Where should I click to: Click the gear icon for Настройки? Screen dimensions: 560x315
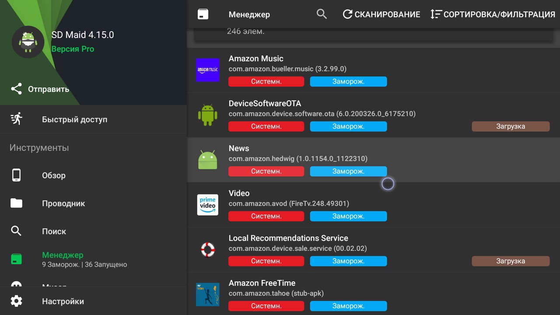[16, 301]
